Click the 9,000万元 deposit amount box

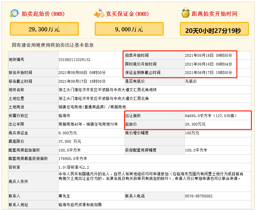click(129, 29)
